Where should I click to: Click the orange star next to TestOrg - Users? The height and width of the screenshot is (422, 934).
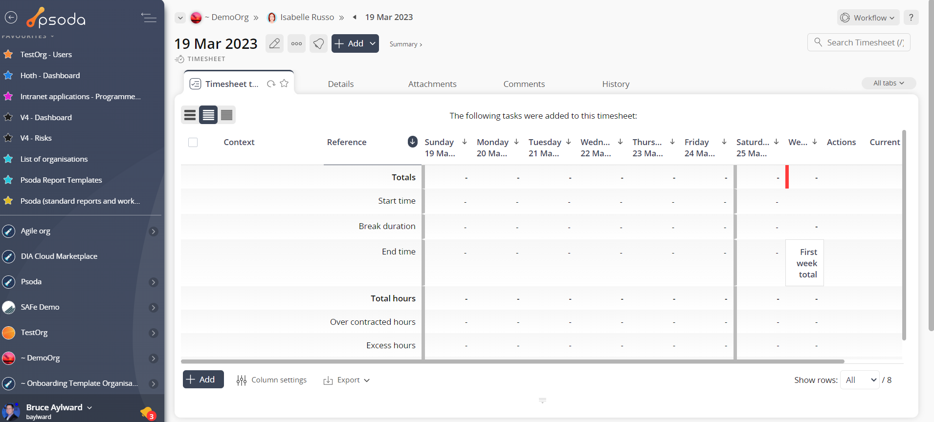click(8, 54)
